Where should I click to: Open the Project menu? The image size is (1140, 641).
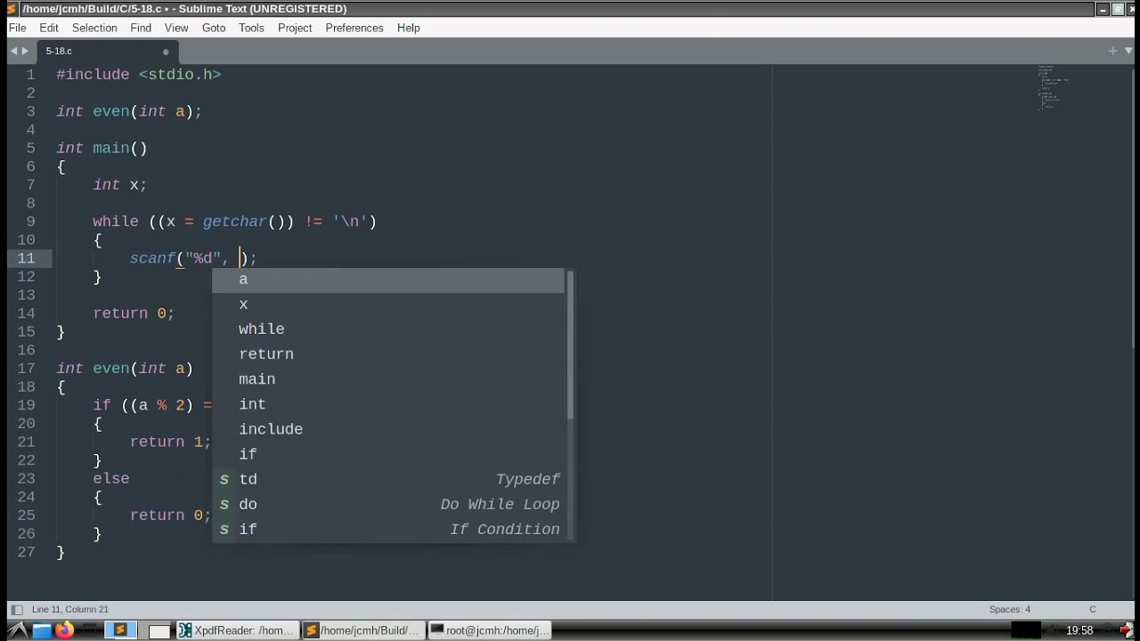coord(295,28)
